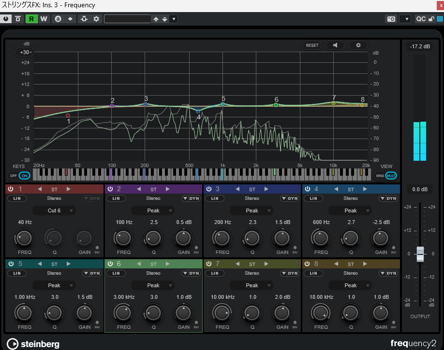Toggle band 1 power button

11,189
